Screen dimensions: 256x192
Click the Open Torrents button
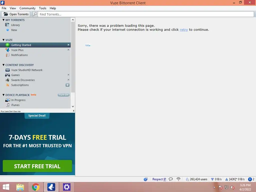click(16, 14)
